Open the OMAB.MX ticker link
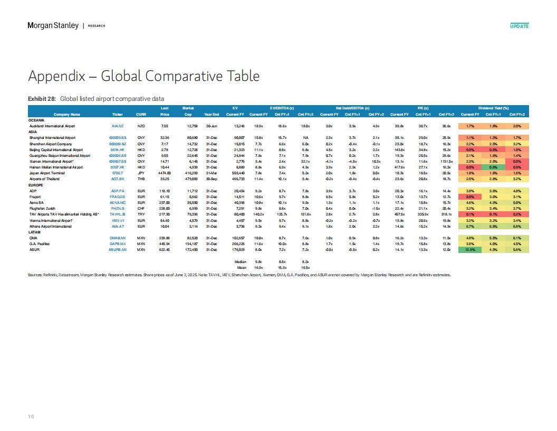The width and height of the screenshot is (557, 431). click(x=118, y=238)
